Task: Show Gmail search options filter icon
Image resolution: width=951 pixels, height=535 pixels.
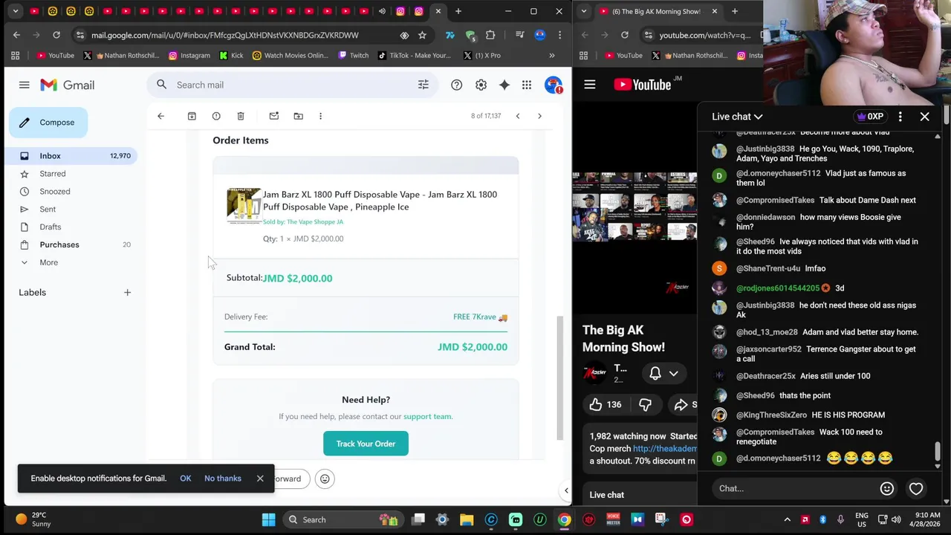Action: point(423,85)
